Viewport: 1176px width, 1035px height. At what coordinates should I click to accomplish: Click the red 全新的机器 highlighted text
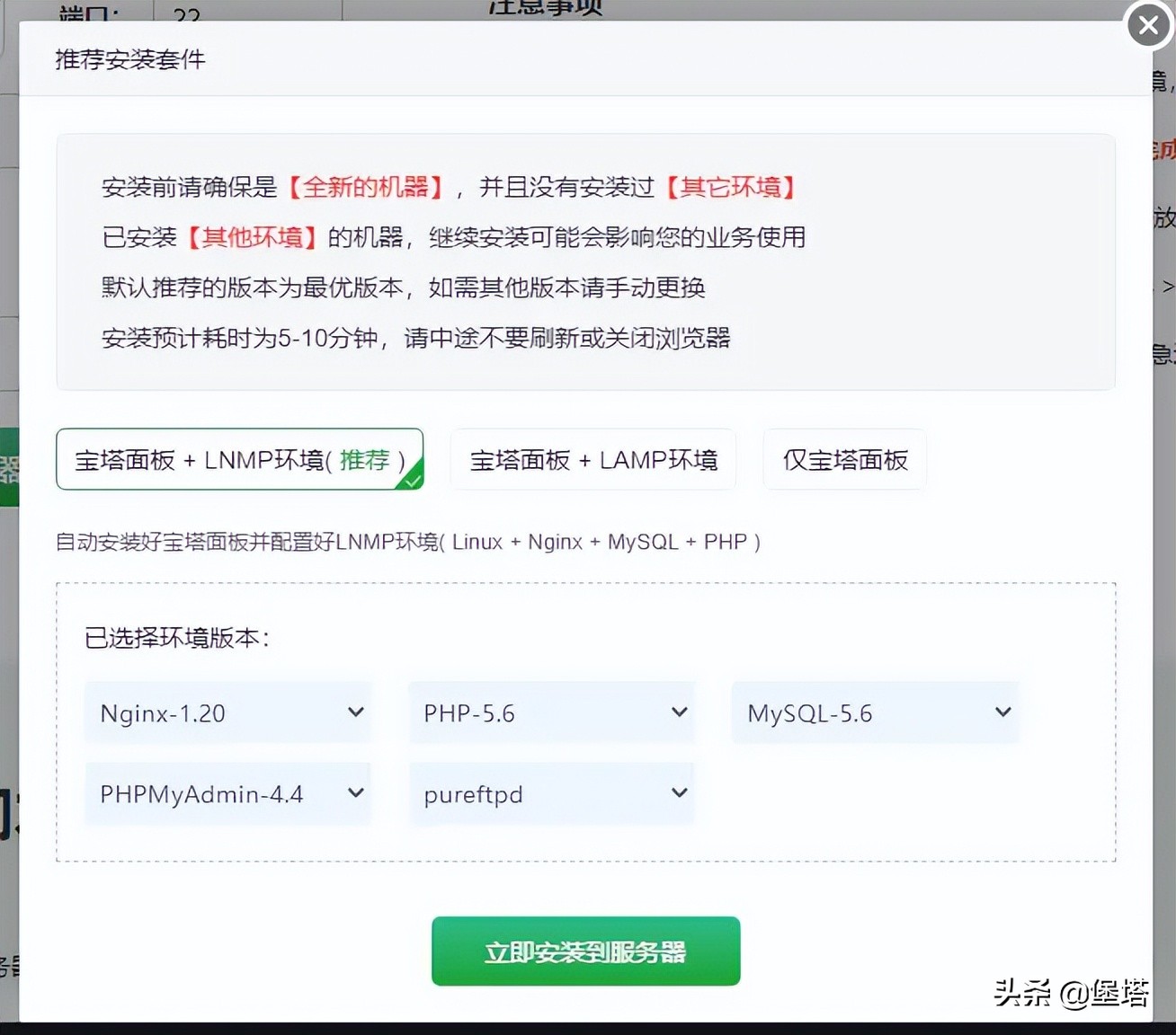[365, 187]
